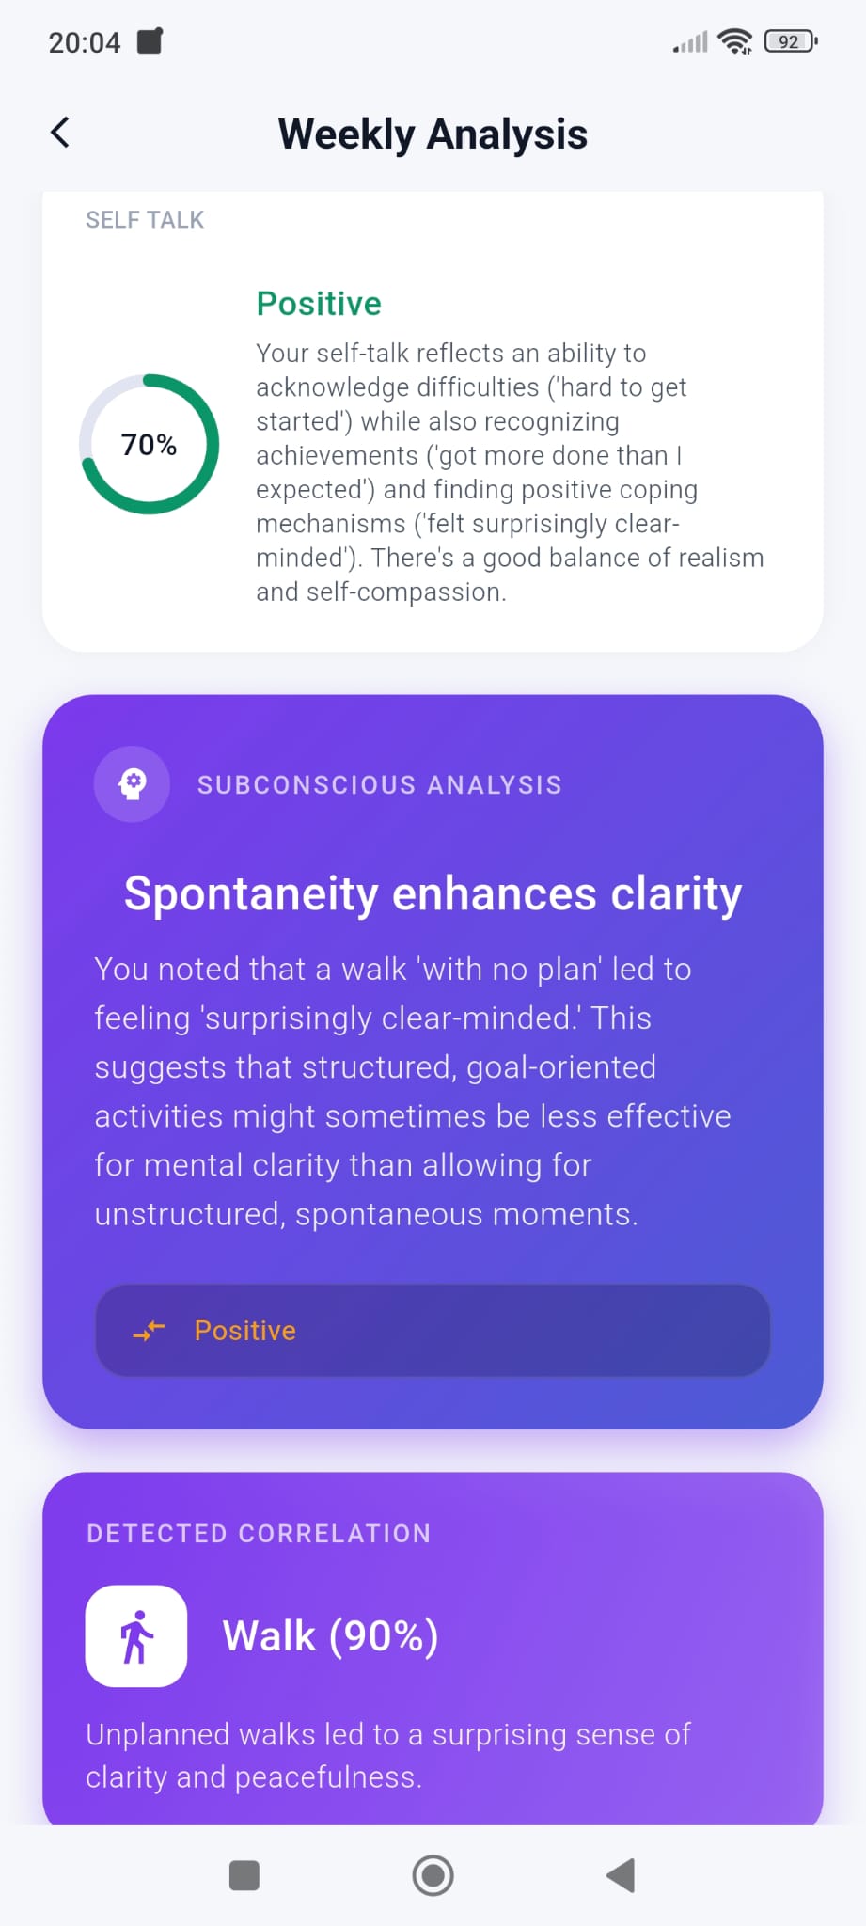Tap the battery indicator showing 92
Screen dimensions: 866x1926
point(789,41)
